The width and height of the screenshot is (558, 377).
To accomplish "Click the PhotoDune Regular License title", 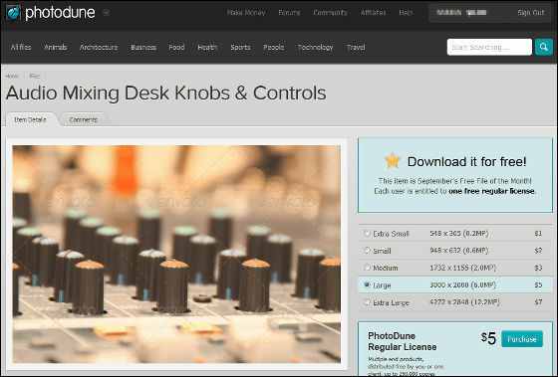I will [403, 341].
